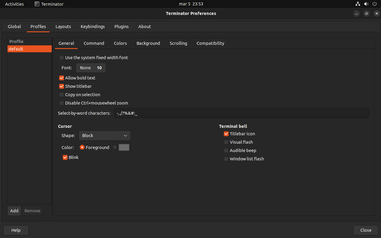The image size is (381, 238).
Task: Click the volume speaker icon in top bar
Action: click(x=366, y=4)
